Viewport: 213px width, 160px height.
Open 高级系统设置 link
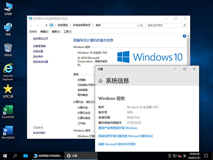tap(41, 62)
